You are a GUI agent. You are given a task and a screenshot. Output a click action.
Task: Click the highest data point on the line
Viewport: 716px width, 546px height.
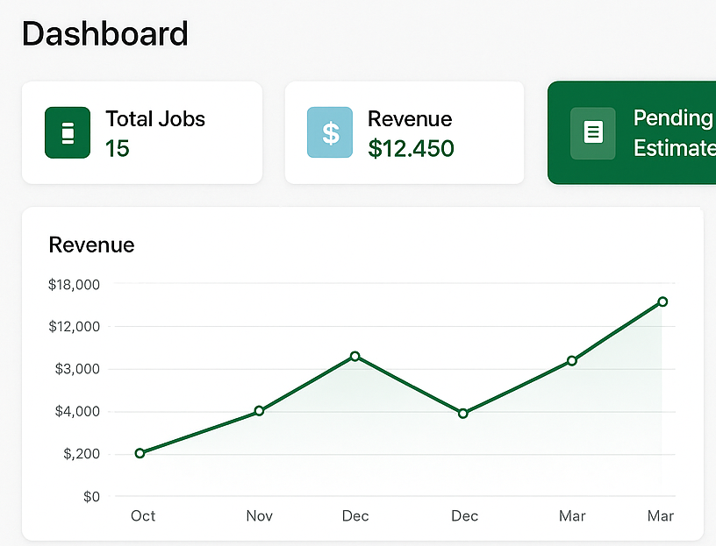coord(662,301)
